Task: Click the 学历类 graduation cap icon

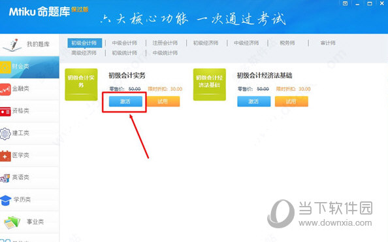Action: pos(5,200)
